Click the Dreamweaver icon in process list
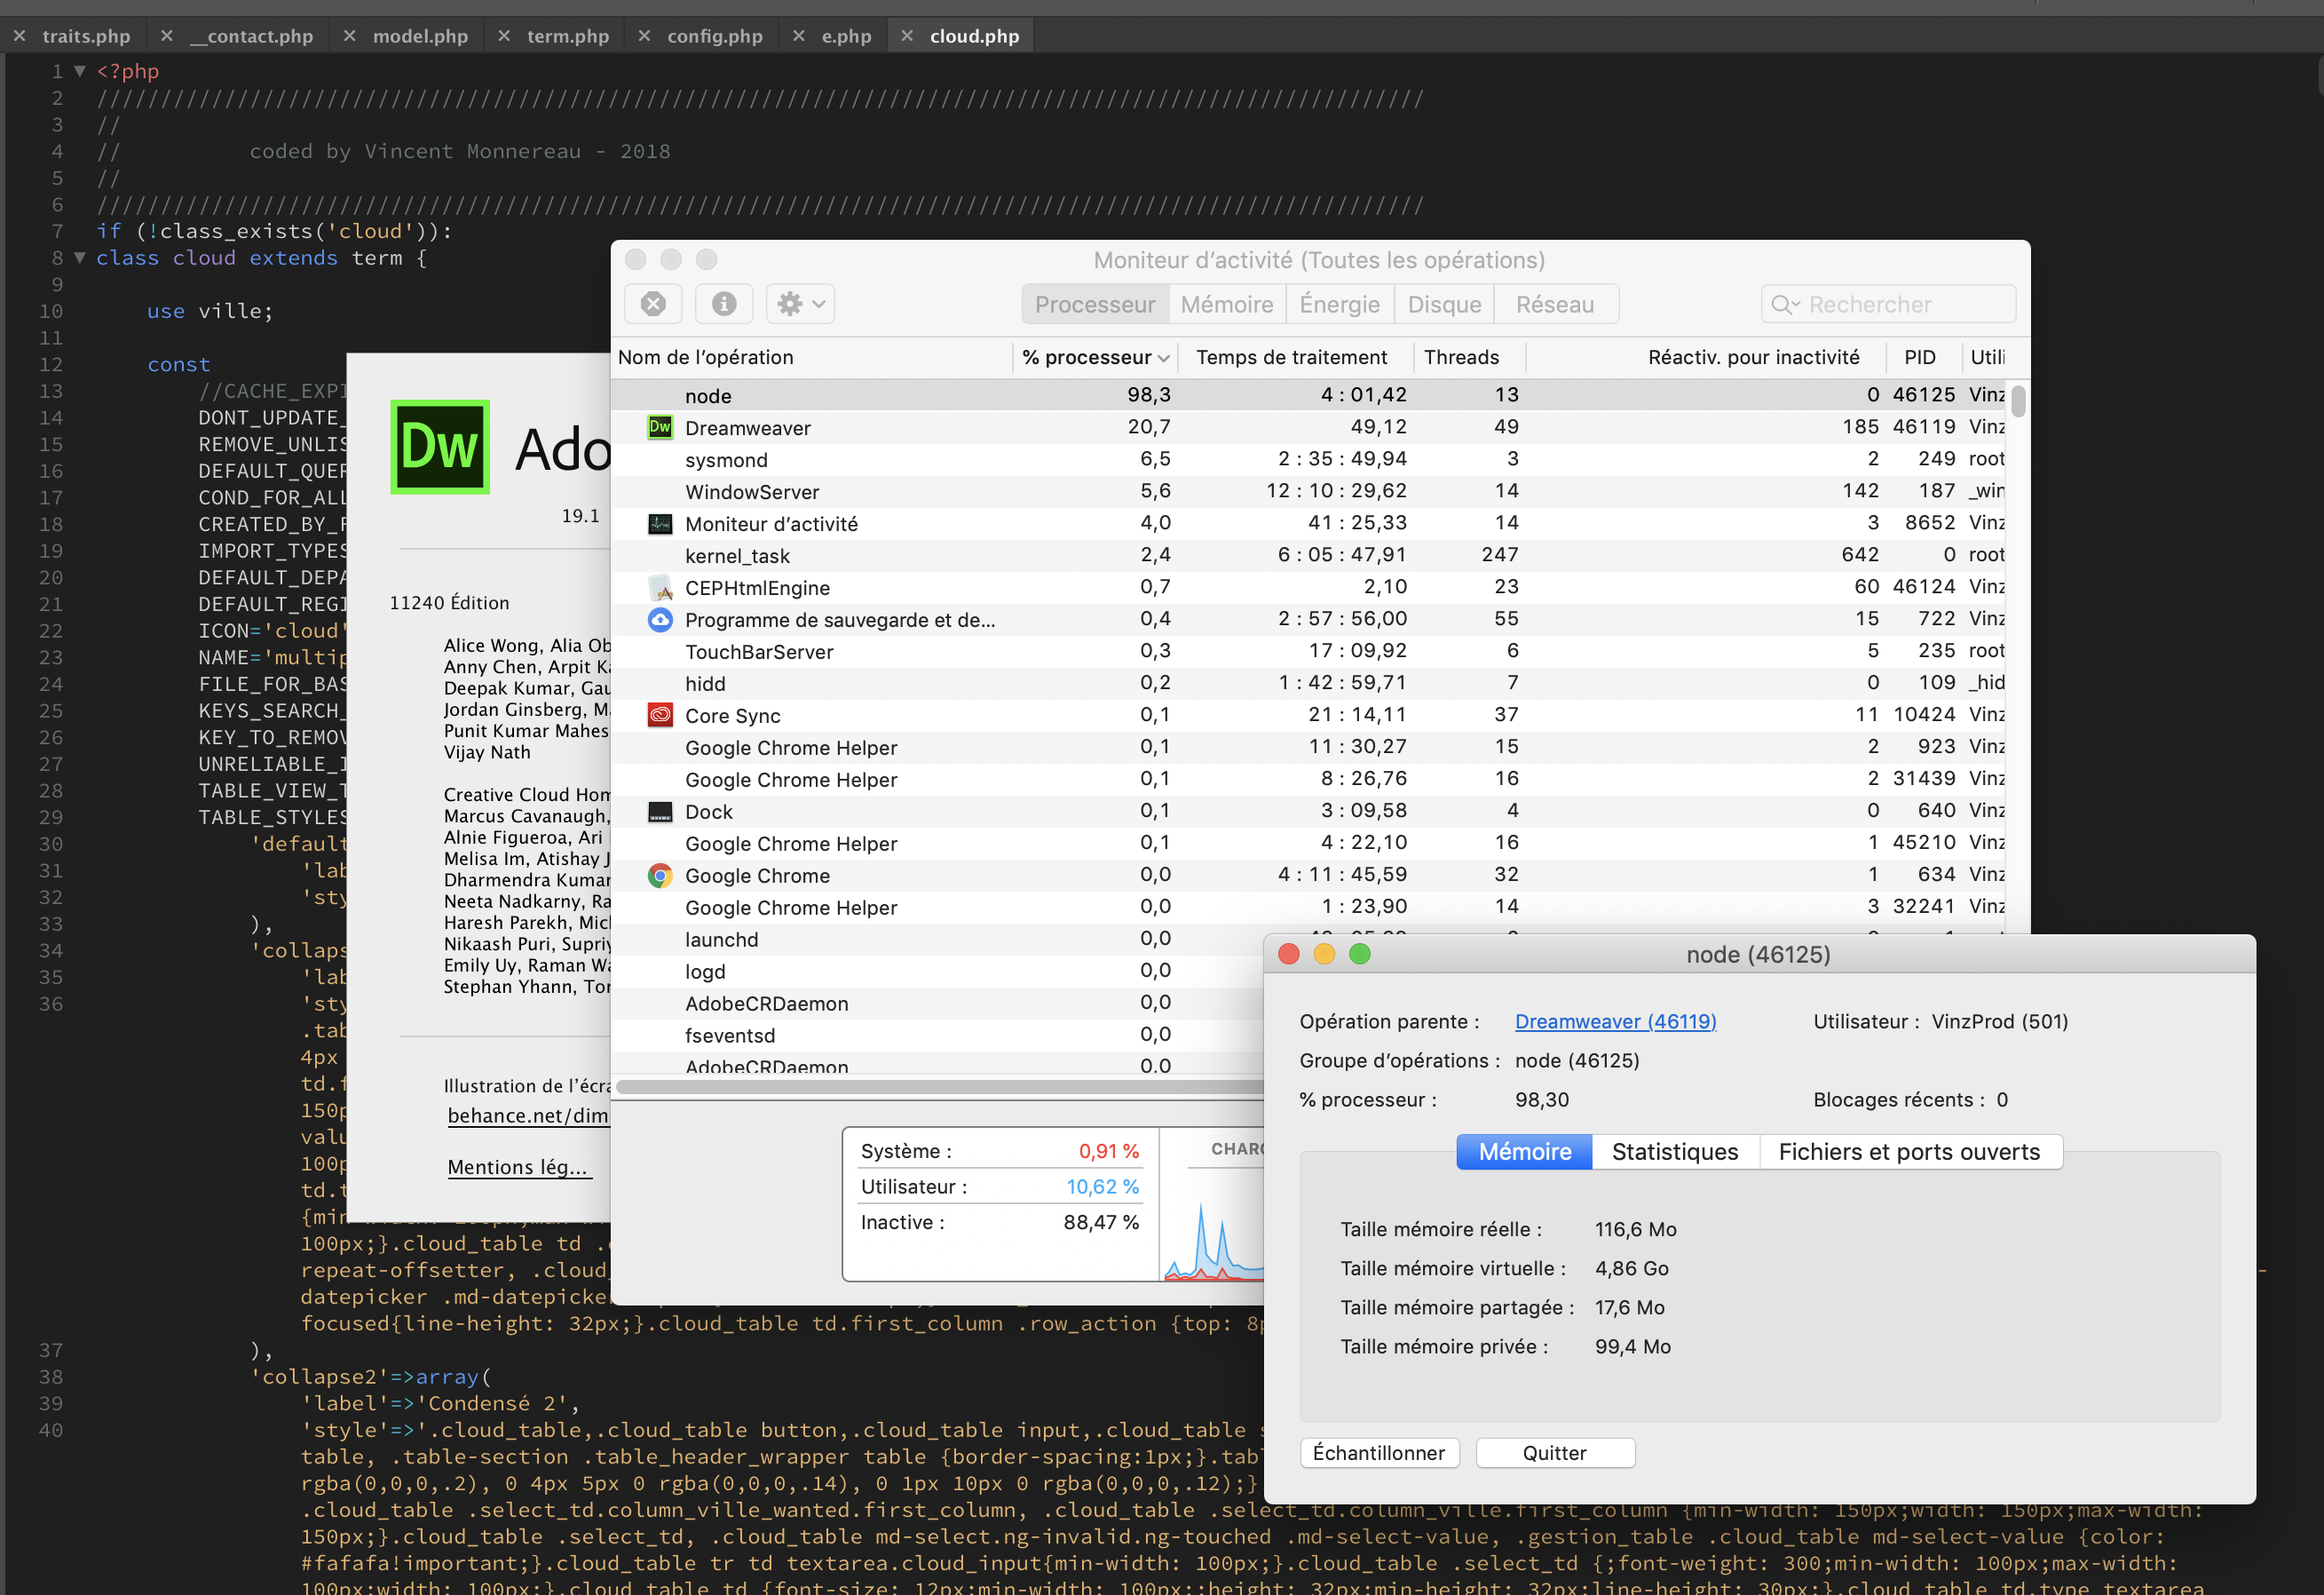This screenshot has width=2324, height=1595. pos(660,427)
